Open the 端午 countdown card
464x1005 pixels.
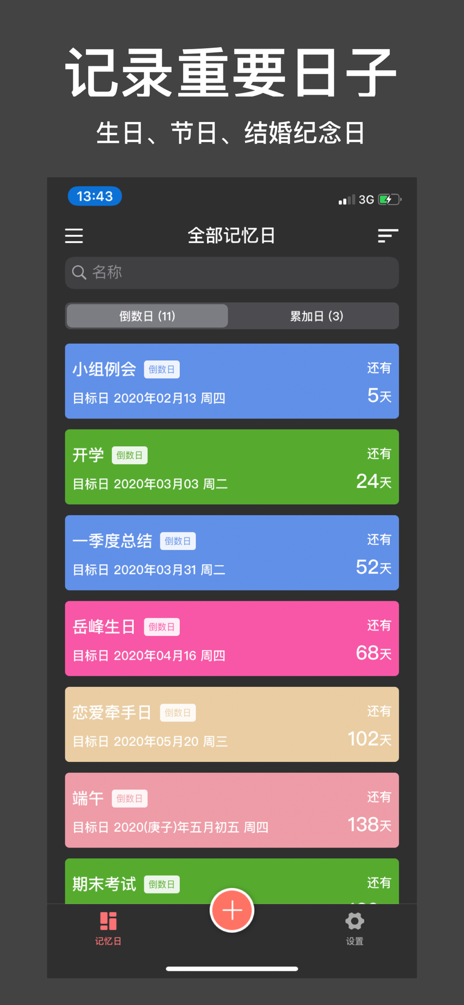232,811
